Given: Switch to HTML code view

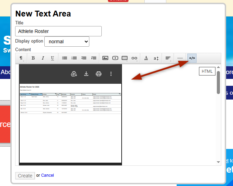Looking at the screenshot, I should [192, 58].
